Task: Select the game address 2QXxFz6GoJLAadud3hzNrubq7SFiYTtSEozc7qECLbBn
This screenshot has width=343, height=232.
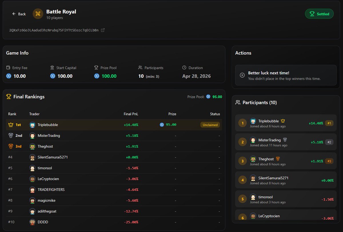Action: coord(54,30)
